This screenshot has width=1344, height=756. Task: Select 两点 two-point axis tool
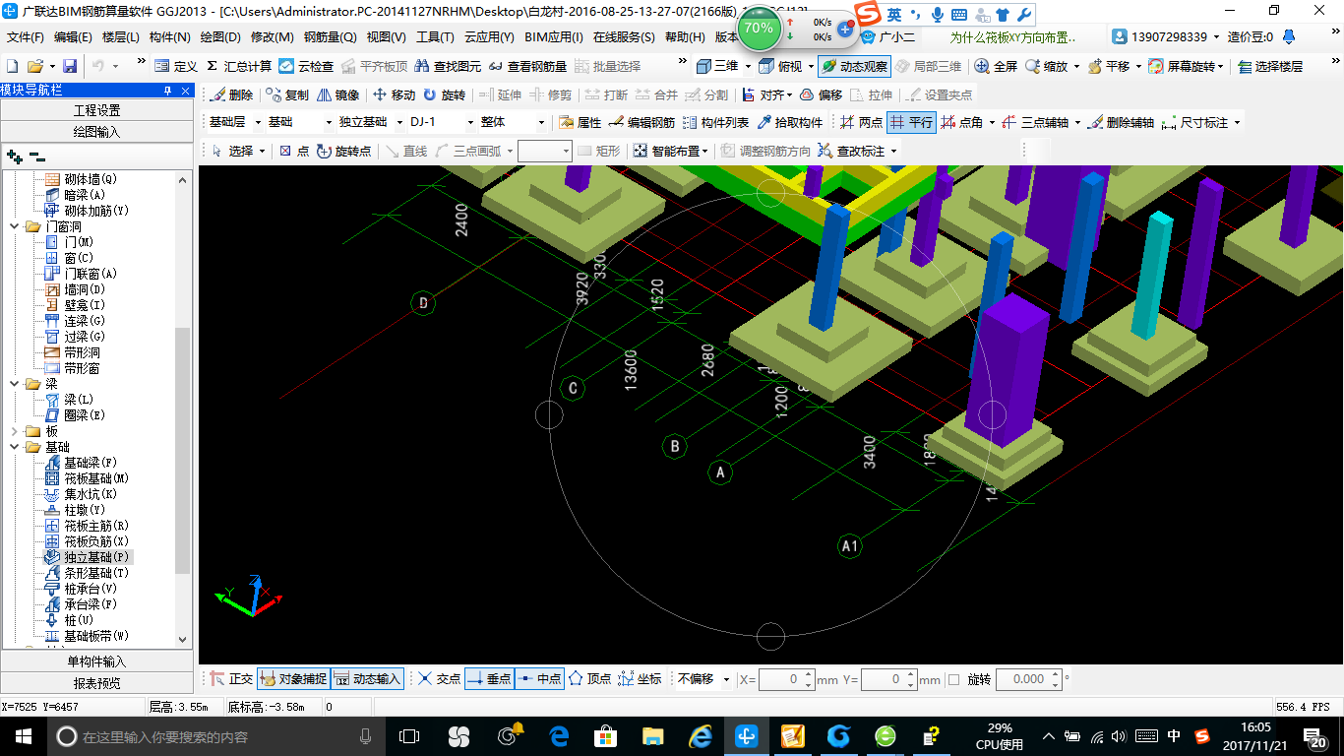(861, 122)
